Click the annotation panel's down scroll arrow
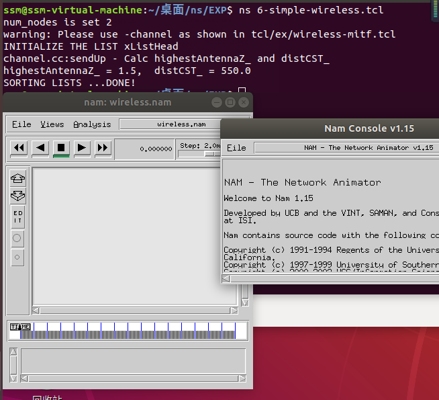 (13, 378)
